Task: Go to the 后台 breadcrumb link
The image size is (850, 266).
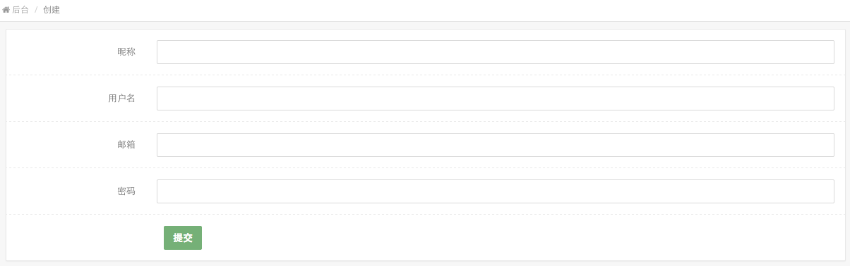Action: tap(20, 10)
